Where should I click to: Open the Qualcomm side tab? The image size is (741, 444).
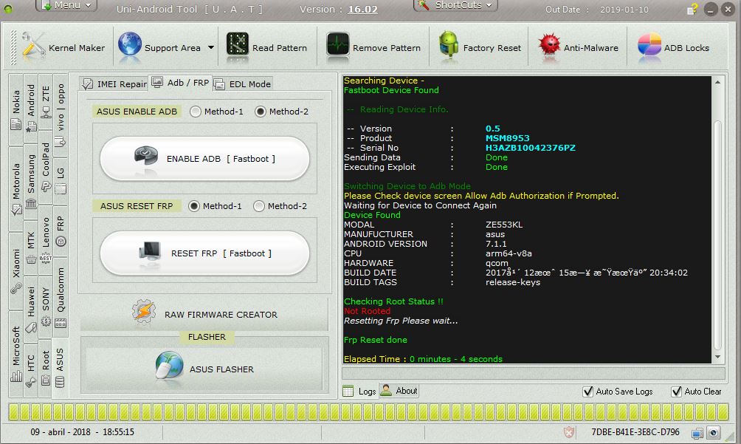tap(60, 297)
